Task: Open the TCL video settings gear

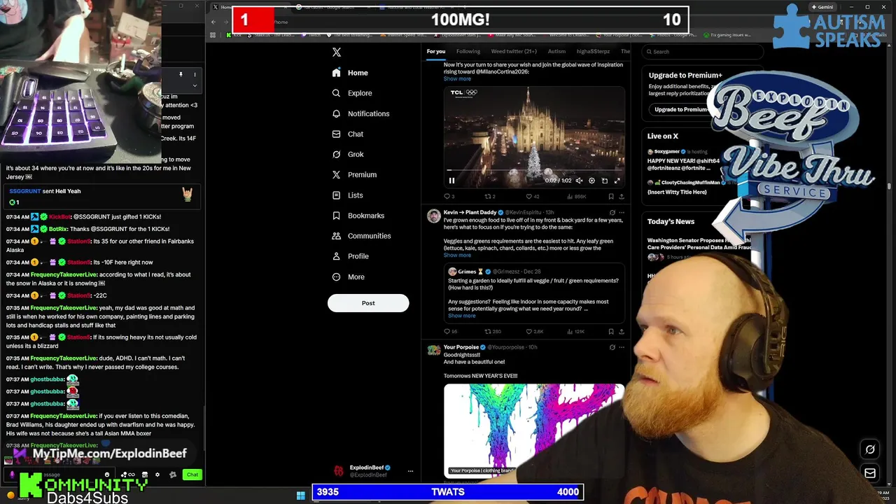Action: 591,181
